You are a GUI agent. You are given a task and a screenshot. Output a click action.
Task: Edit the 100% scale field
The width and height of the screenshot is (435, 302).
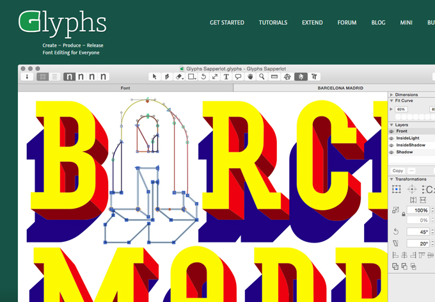pyautogui.click(x=418, y=211)
